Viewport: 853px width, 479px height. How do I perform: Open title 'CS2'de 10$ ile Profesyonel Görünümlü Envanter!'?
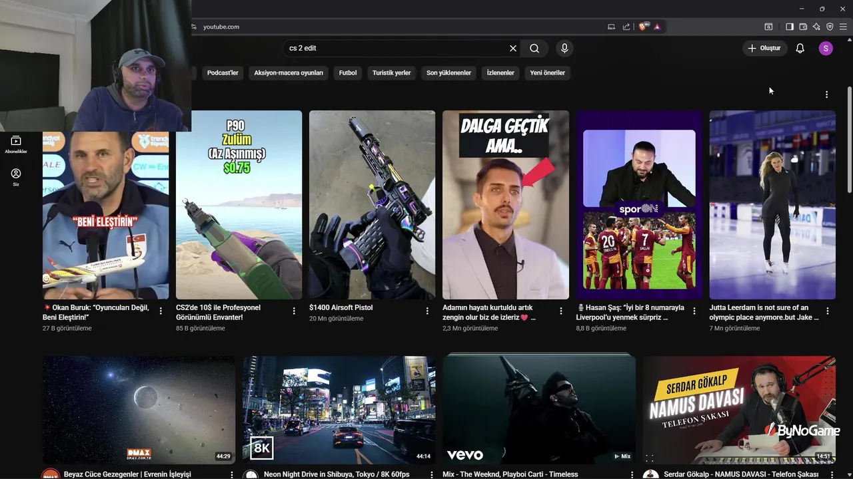[x=218, y=313]
